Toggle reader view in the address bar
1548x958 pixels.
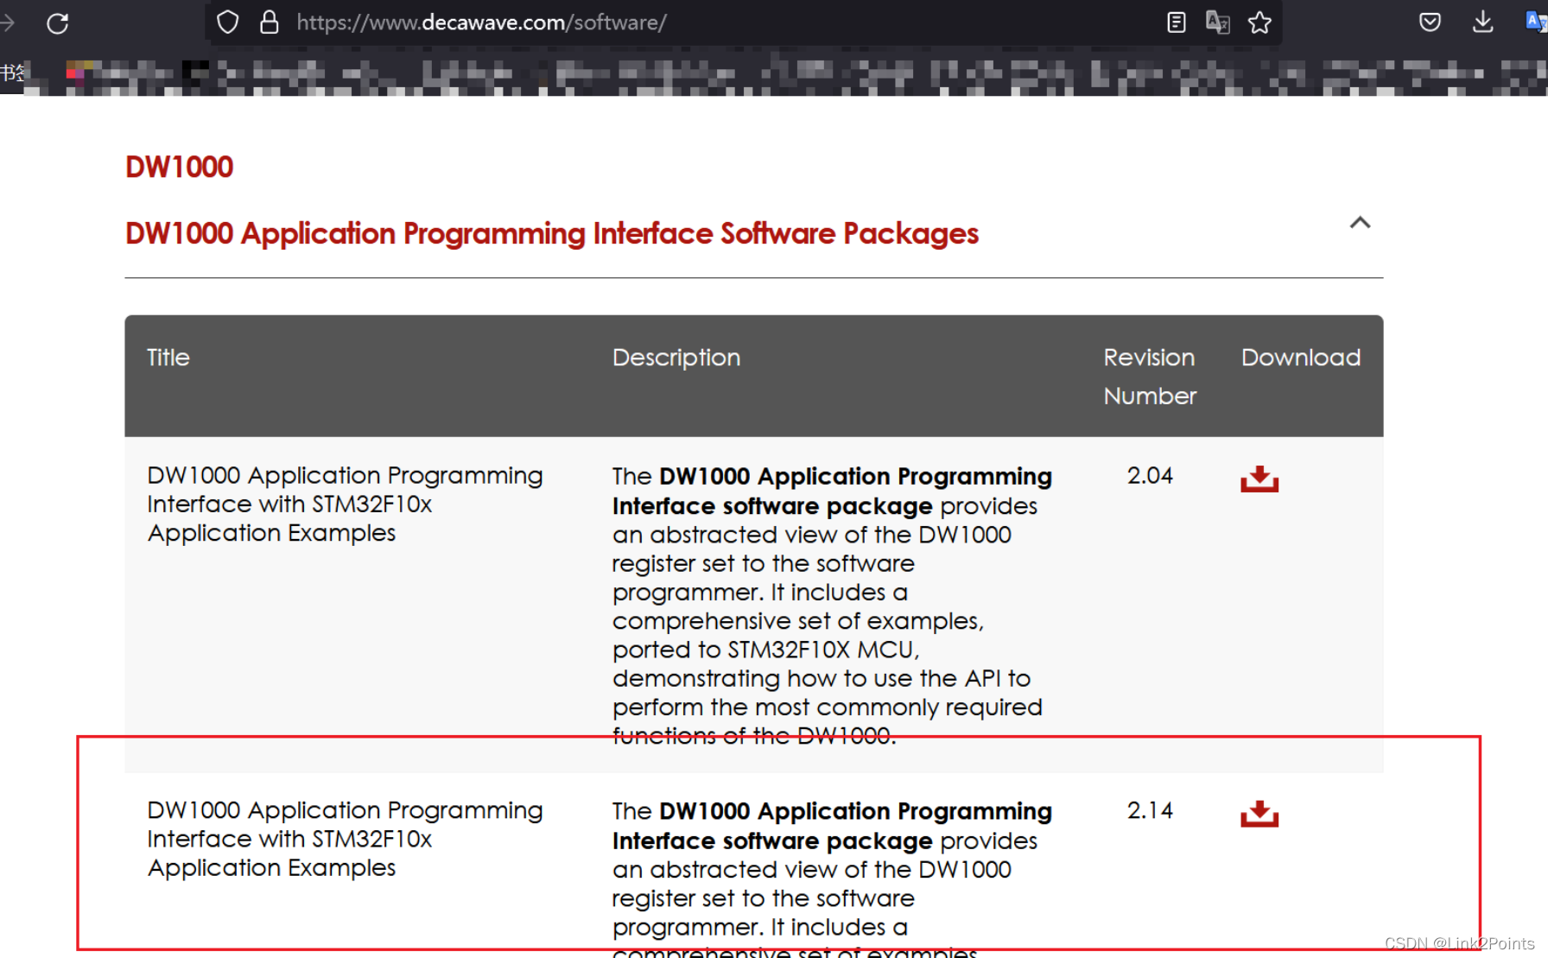click(x=1176, y=22)
